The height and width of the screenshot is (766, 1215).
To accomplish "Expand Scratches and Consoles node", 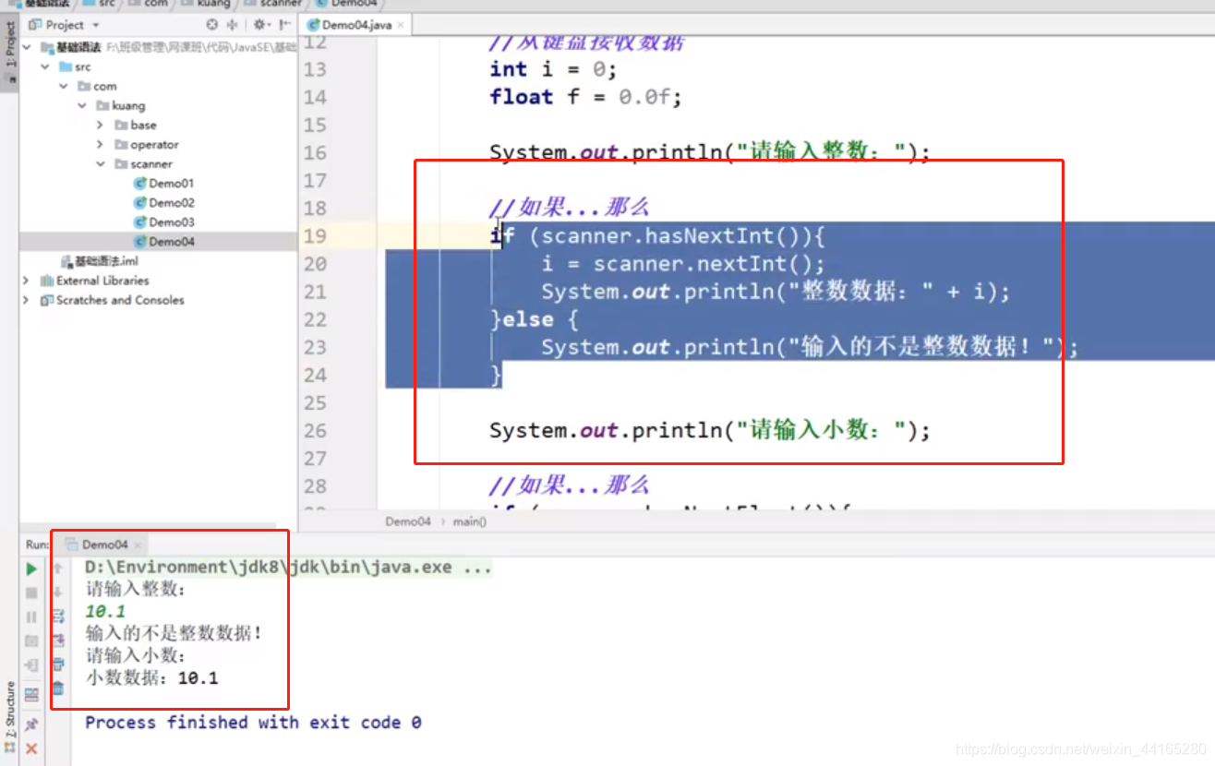I will pos(26,300).
